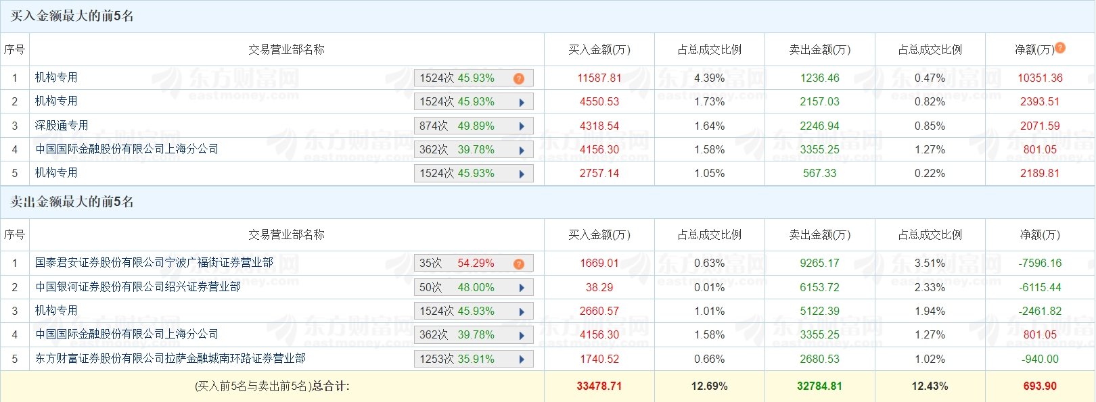Image resolution: width=1096 pixels, height=402 pixels.
Task: Expand 中国国际金融 stats in the sell table
Action: click(522, 335)
